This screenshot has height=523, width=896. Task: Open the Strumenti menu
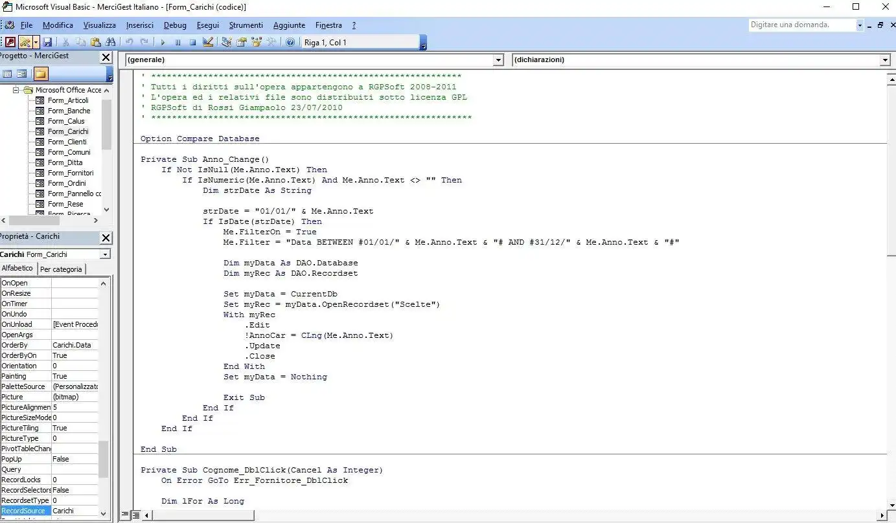[246, 25]
